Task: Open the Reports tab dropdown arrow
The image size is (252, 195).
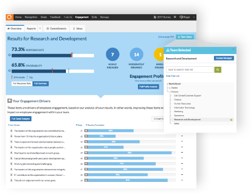Action: tap(40, 28)
